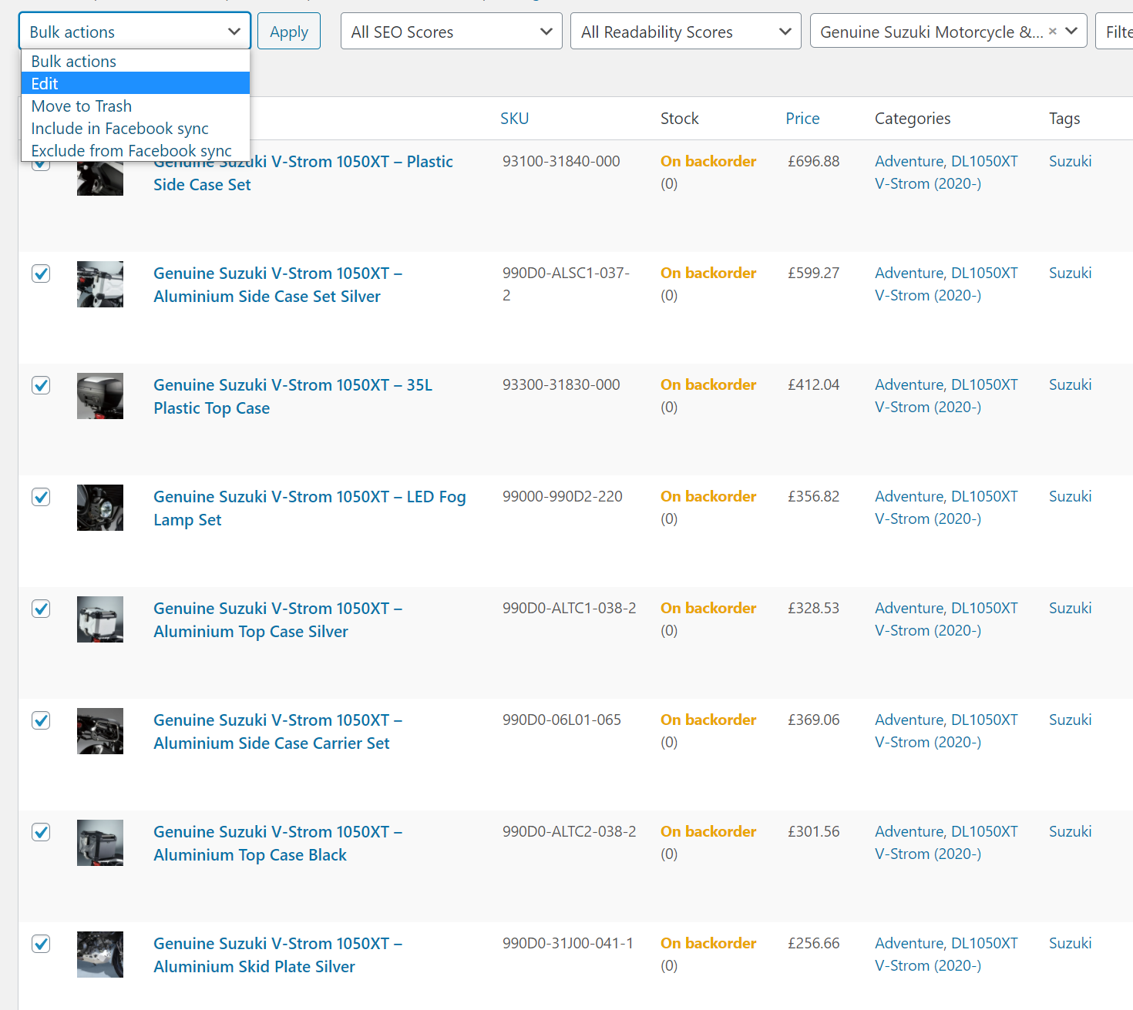This screenshot has height=1010, width=1133.
Task: Sort the list by SKU column header
Action: click(x=514, y=119)
